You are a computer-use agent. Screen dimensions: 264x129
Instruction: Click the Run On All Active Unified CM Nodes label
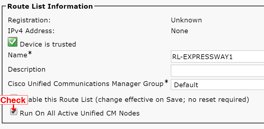tap(80, 113)
